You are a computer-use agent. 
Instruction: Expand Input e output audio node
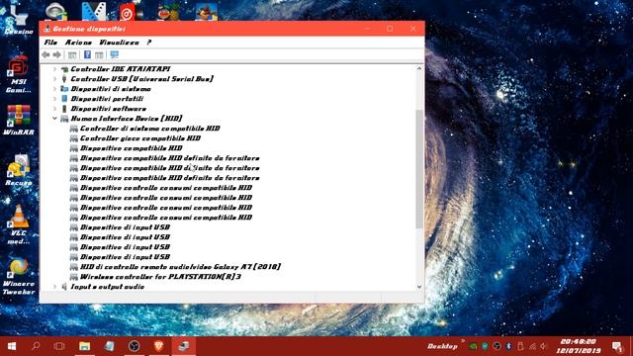pyautogui.click(x=55, y=287)
